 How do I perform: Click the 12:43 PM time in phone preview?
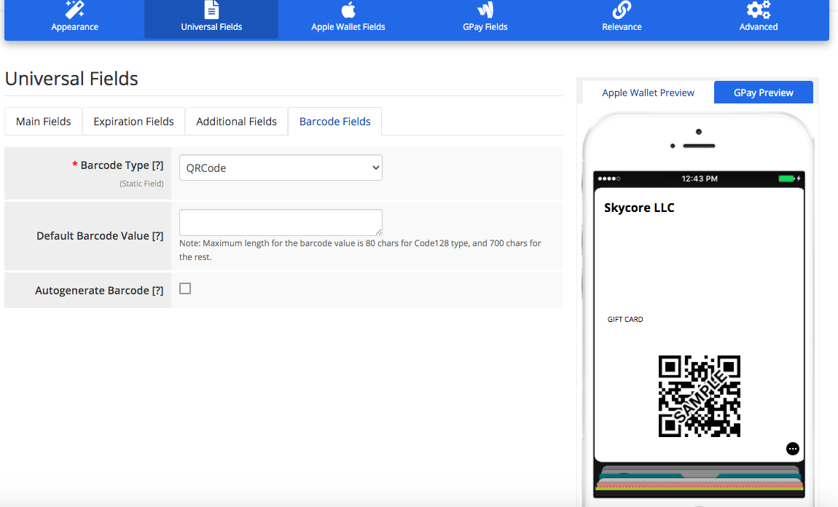[700, 178]
